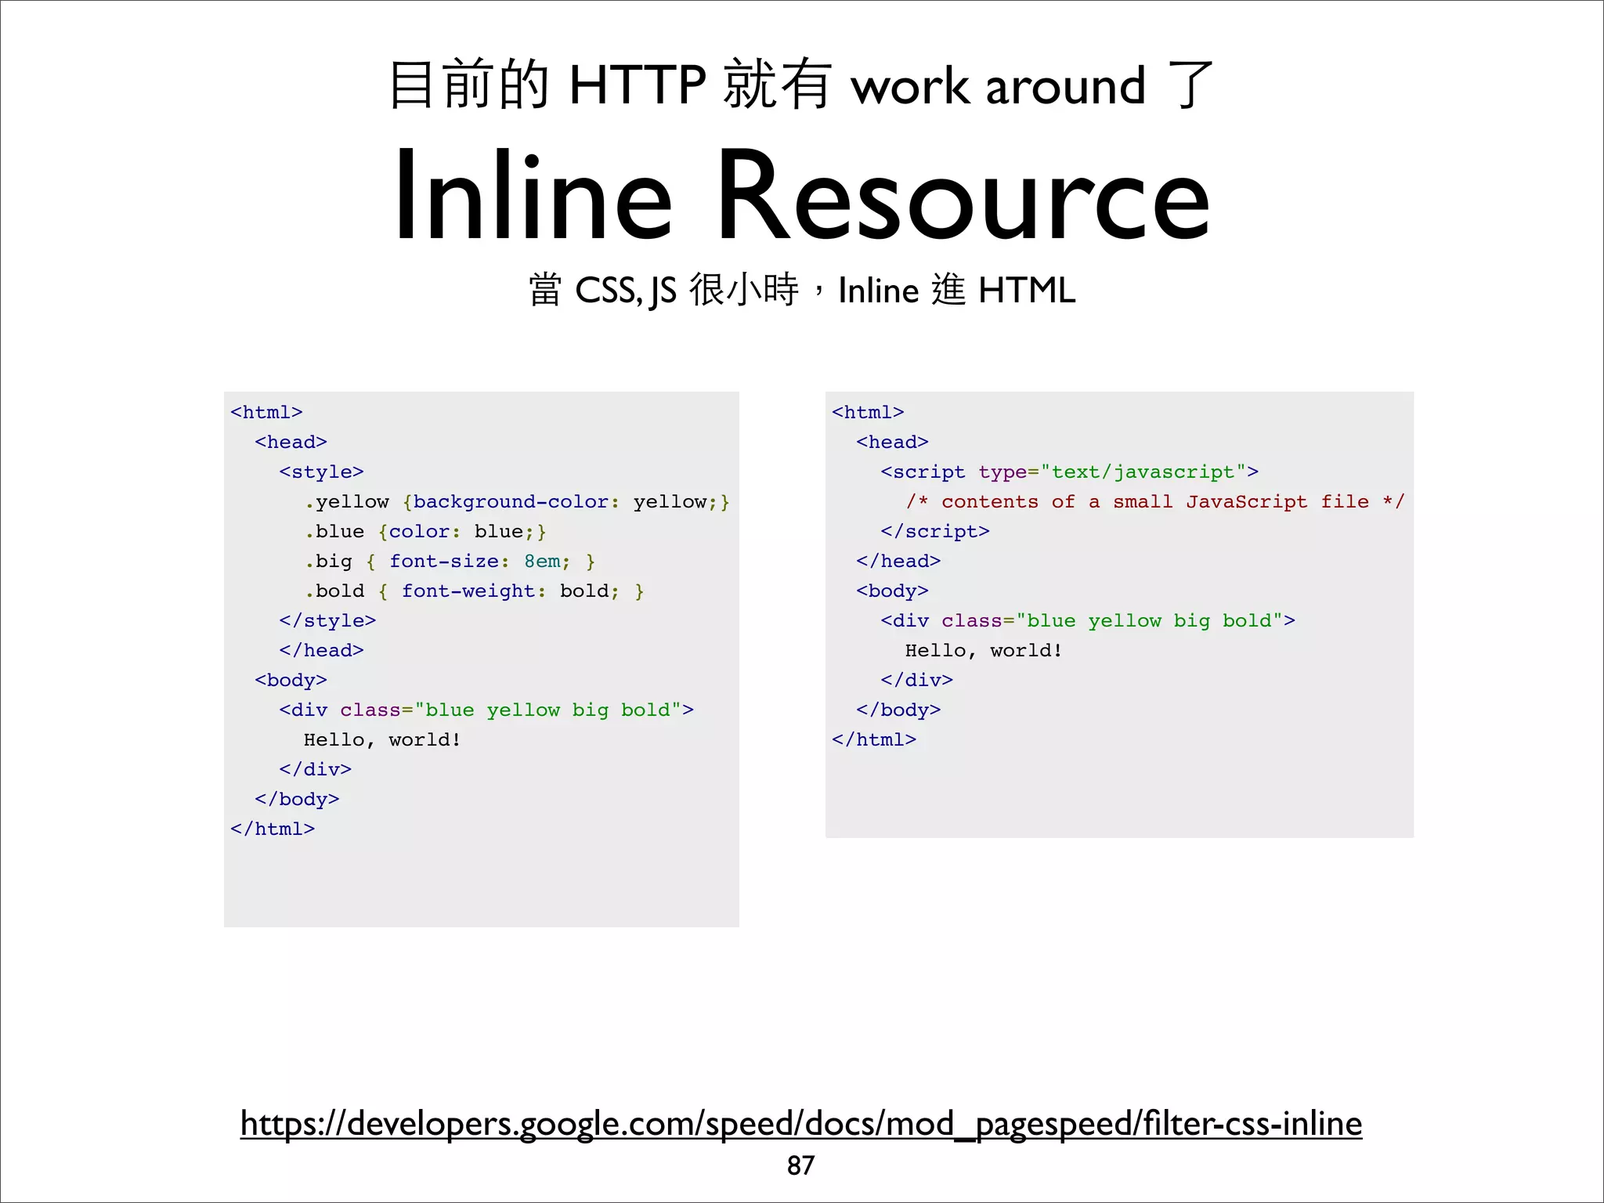Click the '</script>' closing tag
The image size is (1604, 1203).
(x=935, y=532)
